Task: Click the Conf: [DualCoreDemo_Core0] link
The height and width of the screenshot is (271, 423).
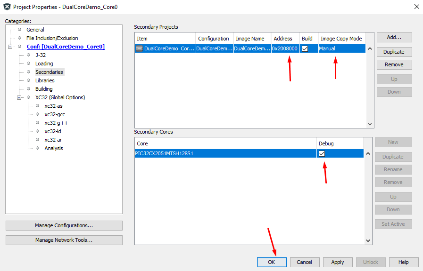Action: tap(66, 46)
